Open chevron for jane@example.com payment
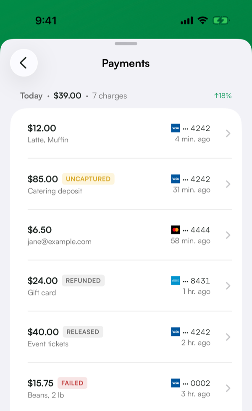 [x=228, y=235]
